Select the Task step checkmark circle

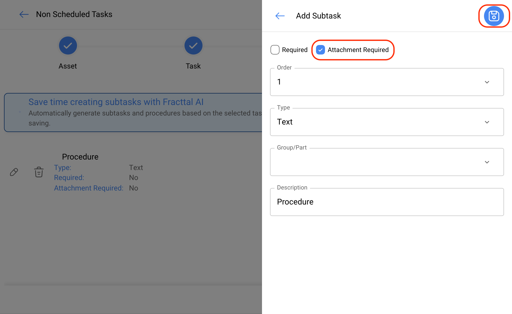(x=193, y=45)
